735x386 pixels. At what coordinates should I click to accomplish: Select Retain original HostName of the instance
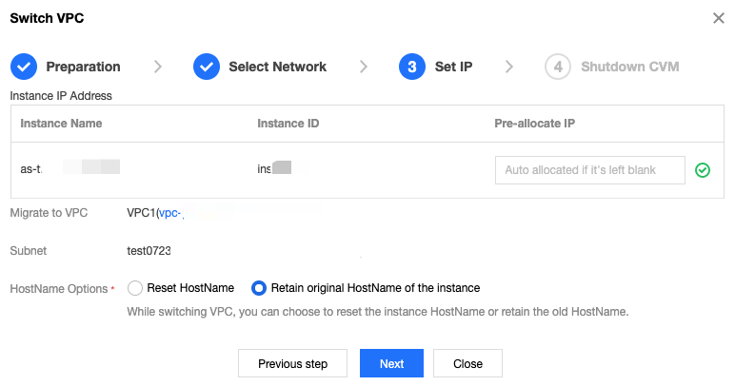pyautogui.click(x=258, y=287)
